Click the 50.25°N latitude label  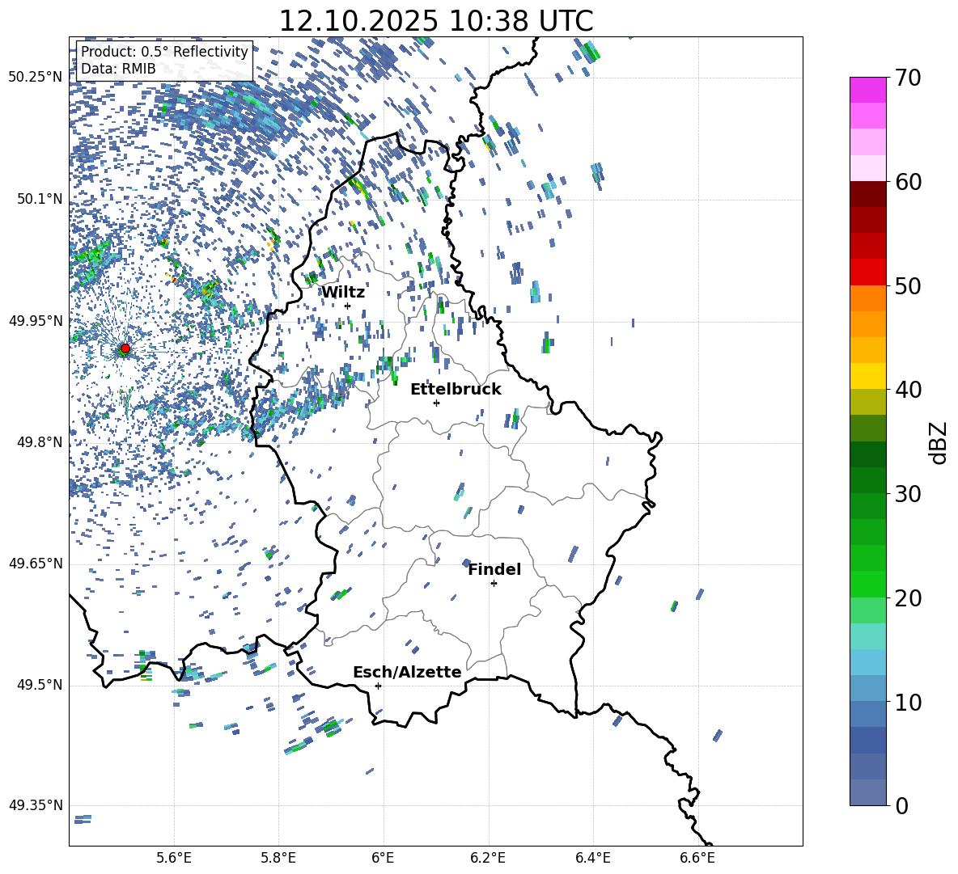(x=36, y=78)
